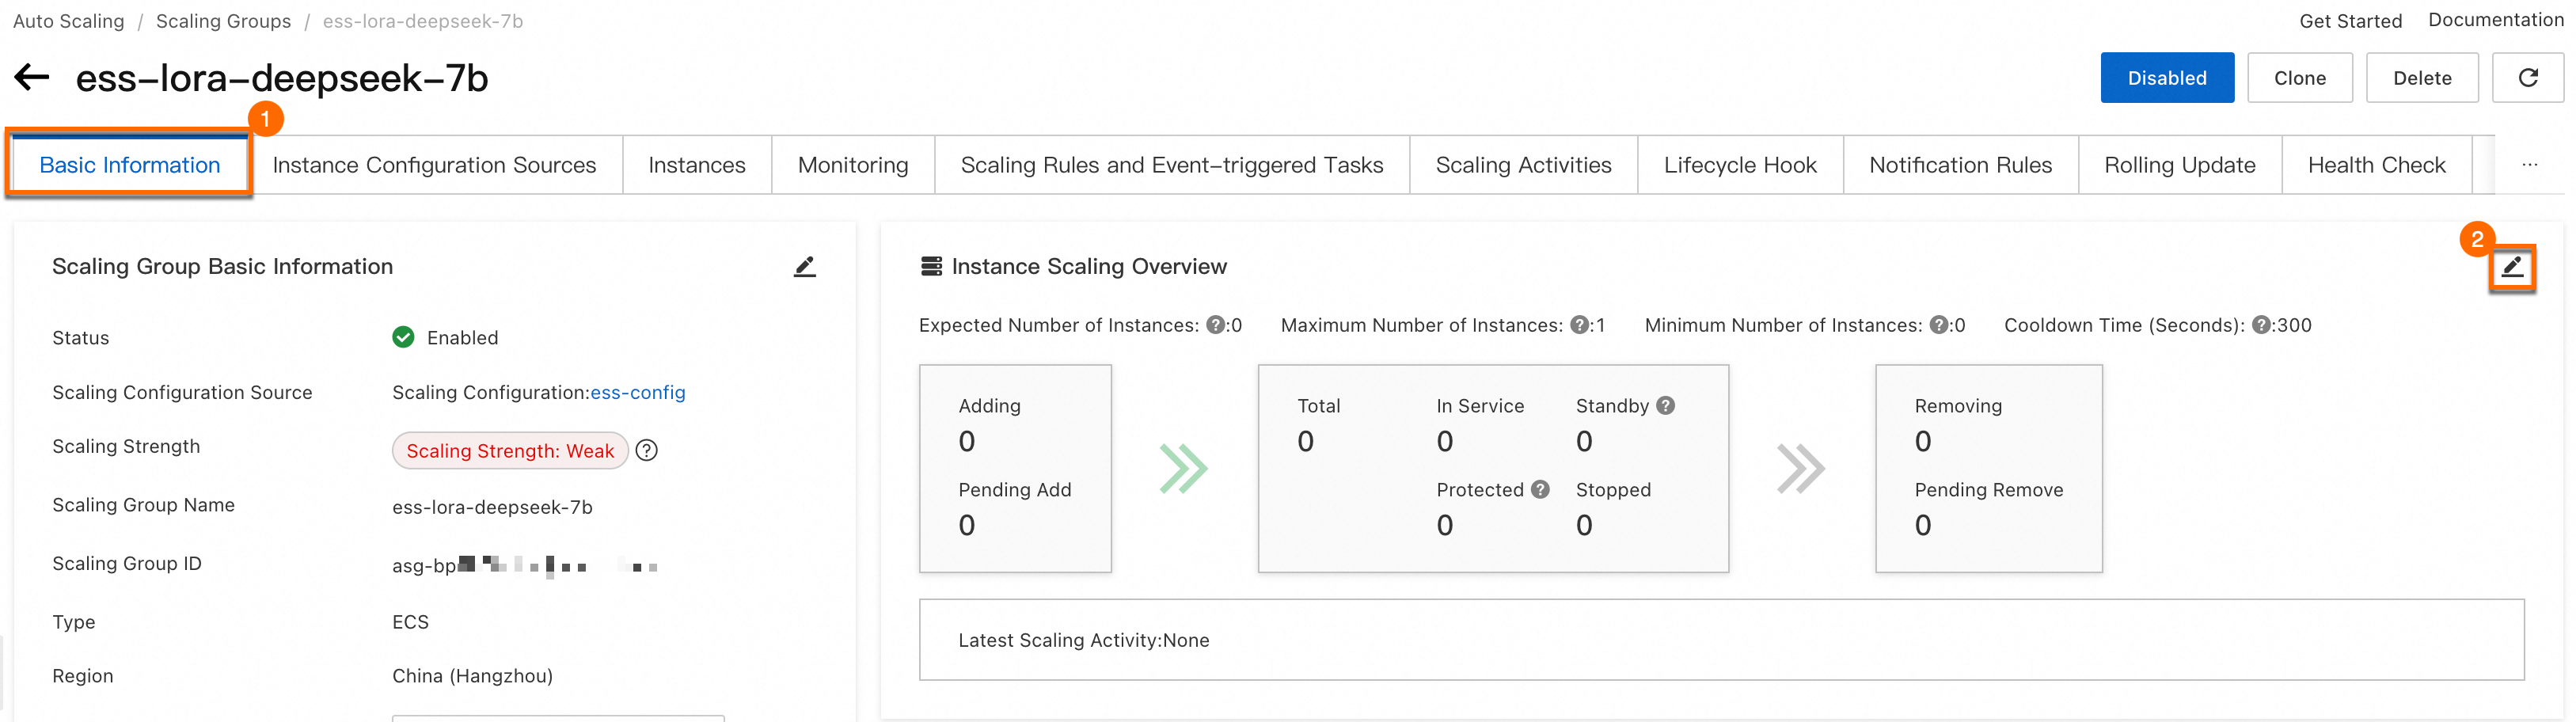Go to Scaling Groups in the breadcrumb
Viewport: 2576px width, 722px height.
coord(223,21)
